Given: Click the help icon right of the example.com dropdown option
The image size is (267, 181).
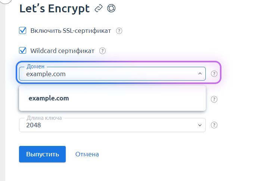Looking at the screenshot, I should click(214, 99).
